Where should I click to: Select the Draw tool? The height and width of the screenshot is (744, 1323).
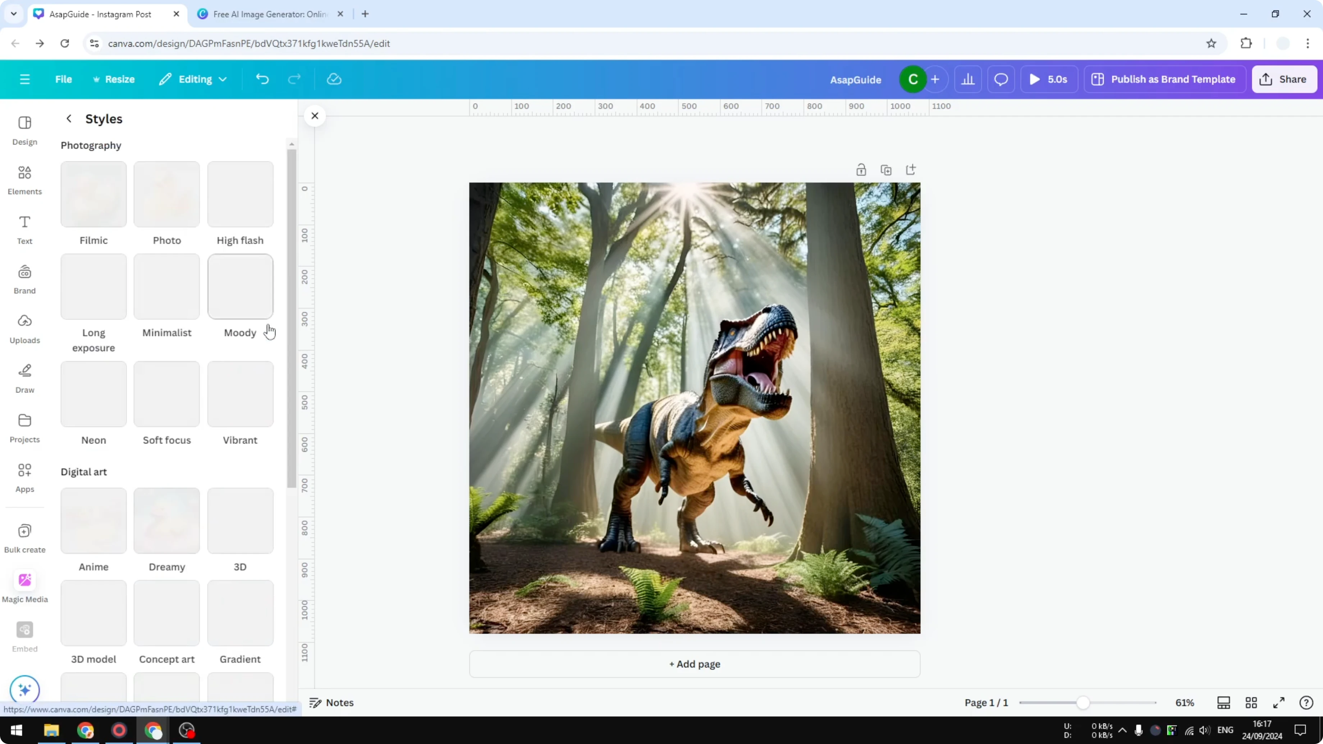point(25,378)
